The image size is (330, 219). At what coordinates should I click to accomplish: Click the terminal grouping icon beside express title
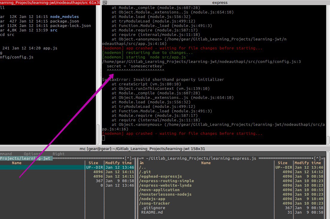105,2
